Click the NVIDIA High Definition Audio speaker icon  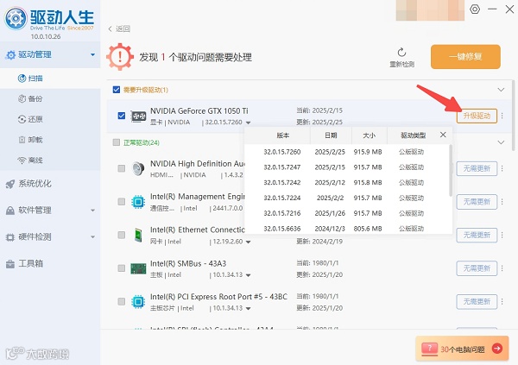tap(138, 168)
